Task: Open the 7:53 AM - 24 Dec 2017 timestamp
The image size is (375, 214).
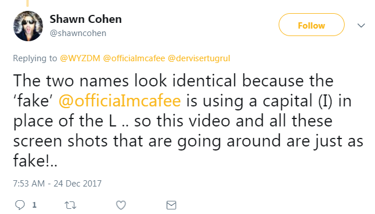Action: coord(57,184)
